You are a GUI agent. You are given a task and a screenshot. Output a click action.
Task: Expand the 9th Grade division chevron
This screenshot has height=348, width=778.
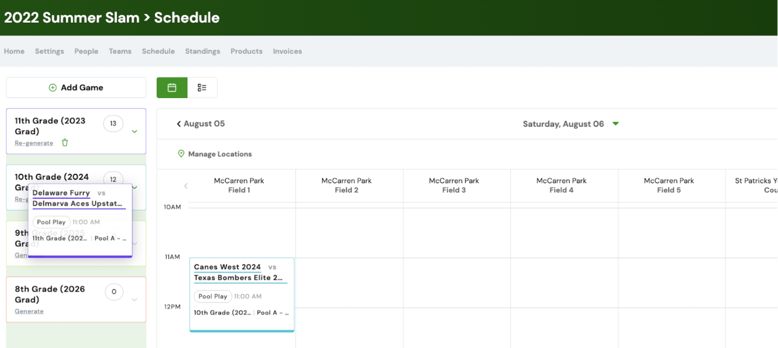click(135, 244)
